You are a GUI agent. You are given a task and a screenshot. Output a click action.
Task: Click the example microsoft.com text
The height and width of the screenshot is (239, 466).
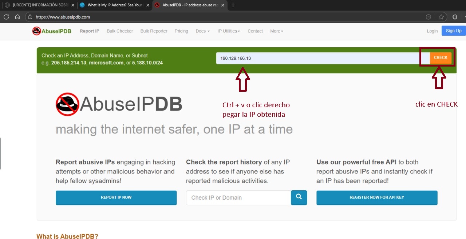(106, 63)
